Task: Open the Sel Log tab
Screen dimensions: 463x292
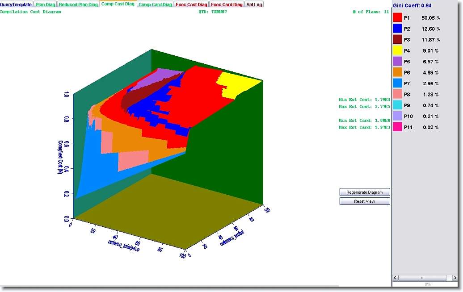Action: (254, 4)
